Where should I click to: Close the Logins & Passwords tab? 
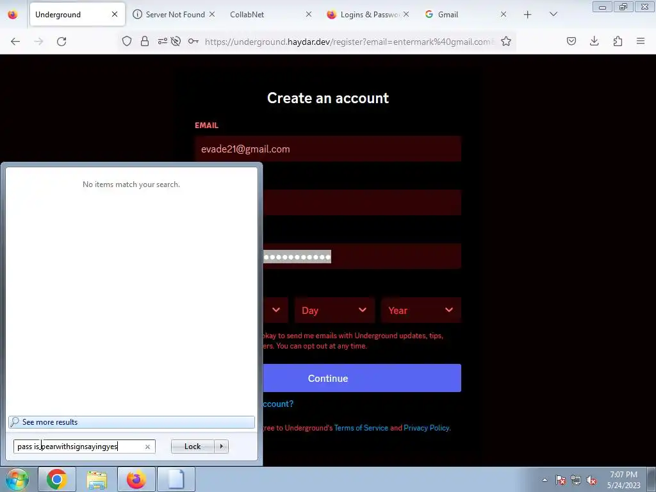click(406, 14)
